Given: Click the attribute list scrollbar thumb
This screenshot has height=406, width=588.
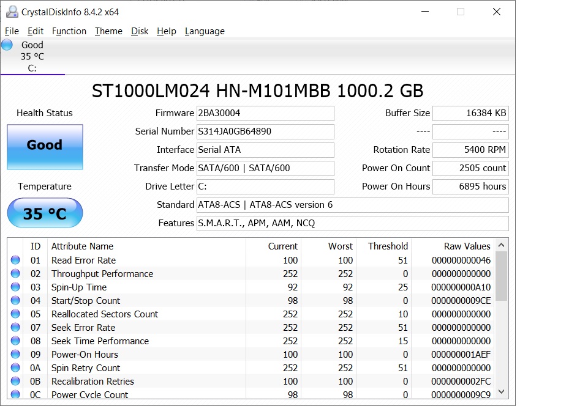Looking at the screenshot, I should [502, 276].
